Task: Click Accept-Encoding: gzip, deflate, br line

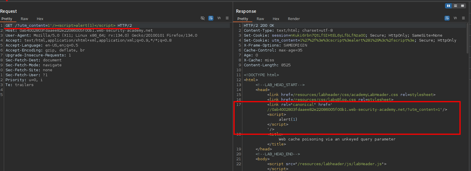Action: tap(45, 50)
